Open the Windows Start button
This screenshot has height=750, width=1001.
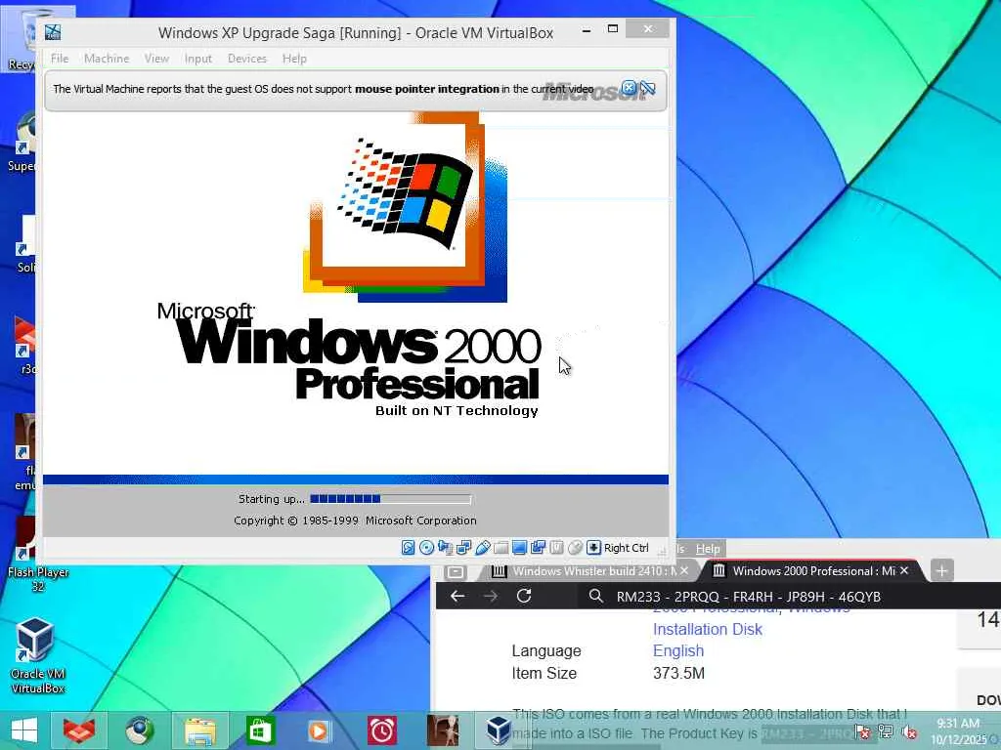24,730
